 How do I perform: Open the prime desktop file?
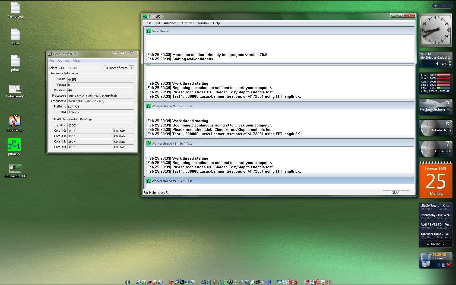pyautogui.click(x=15, y=63)
